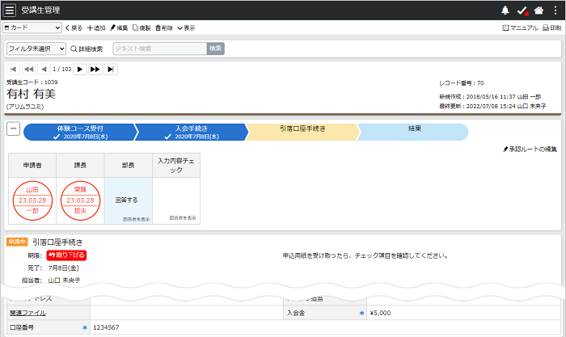Open 承認ルートの編集 link
This screenshot has height=337, width=566.
click(530, 150)
